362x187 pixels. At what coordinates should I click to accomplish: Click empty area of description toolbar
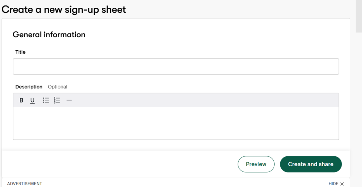coord(205,100)
